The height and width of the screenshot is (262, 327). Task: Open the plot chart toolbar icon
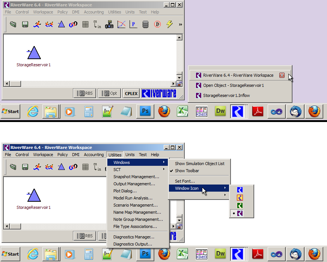[x=121, y=24]
